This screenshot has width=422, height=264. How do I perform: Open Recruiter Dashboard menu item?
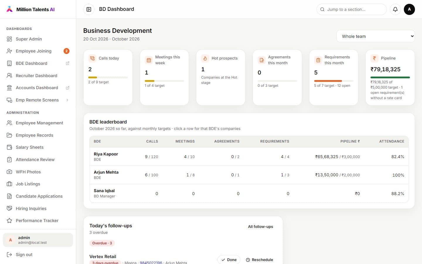click(38, 76)
